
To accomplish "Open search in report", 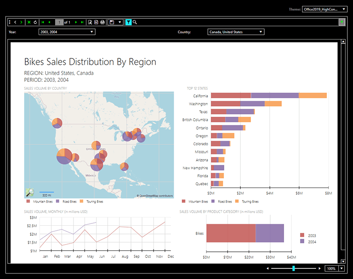I will (135, 22).
